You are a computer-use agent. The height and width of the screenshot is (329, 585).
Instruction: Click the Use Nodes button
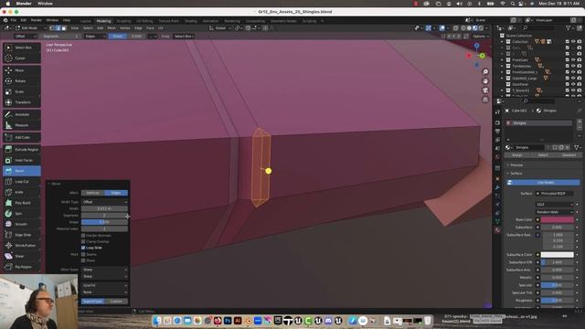point(543,183)
